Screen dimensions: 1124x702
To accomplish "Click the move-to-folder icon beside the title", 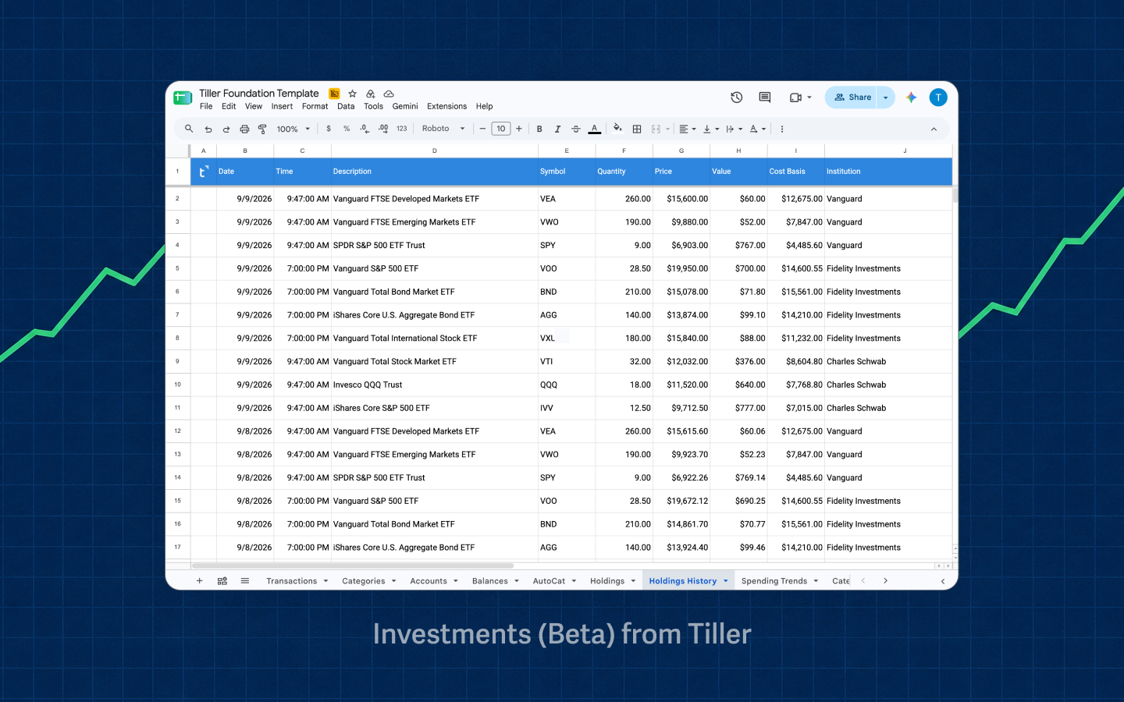I will click(x=370, y=94).
